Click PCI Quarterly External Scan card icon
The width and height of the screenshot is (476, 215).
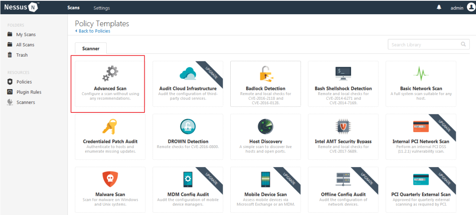421,179
